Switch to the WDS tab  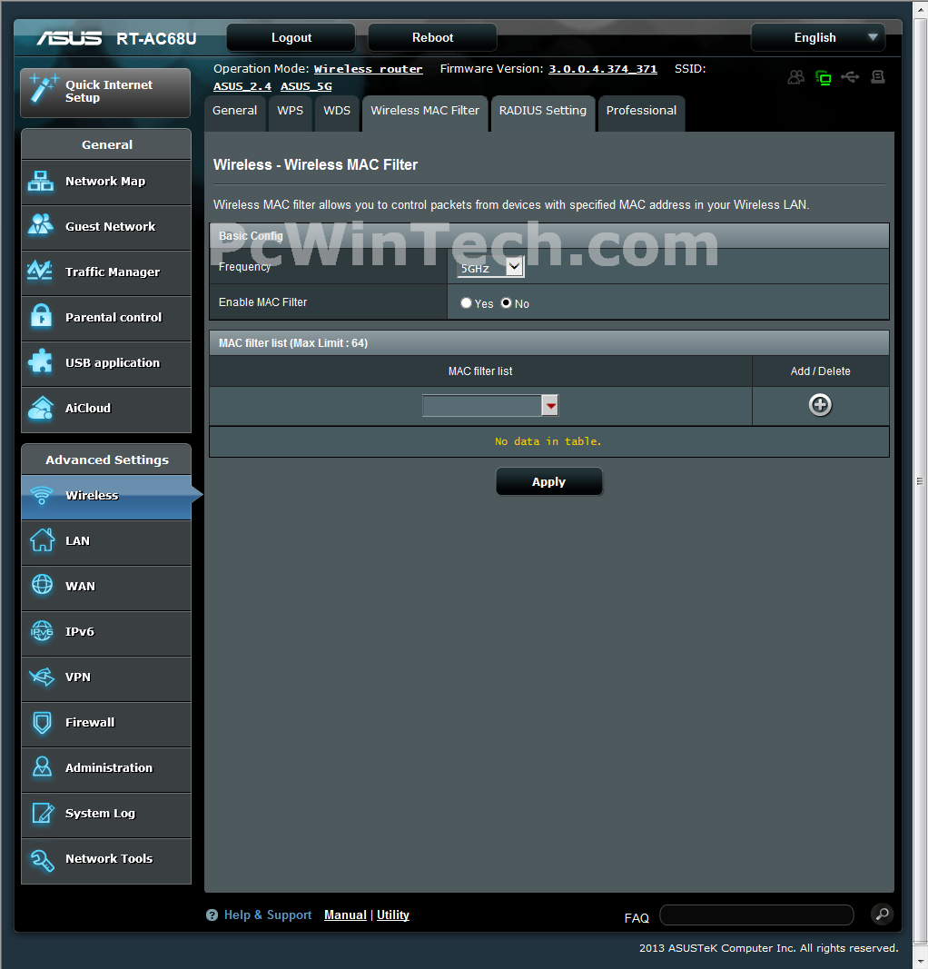point(337,112)
